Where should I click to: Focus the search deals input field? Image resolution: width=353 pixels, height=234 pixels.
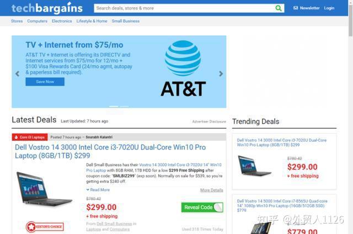click(185, 8)
